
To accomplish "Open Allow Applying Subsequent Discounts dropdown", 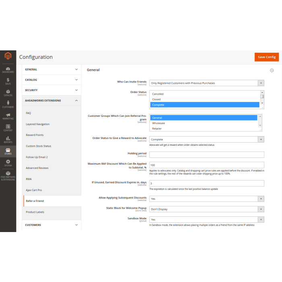I will pos(207,199).
